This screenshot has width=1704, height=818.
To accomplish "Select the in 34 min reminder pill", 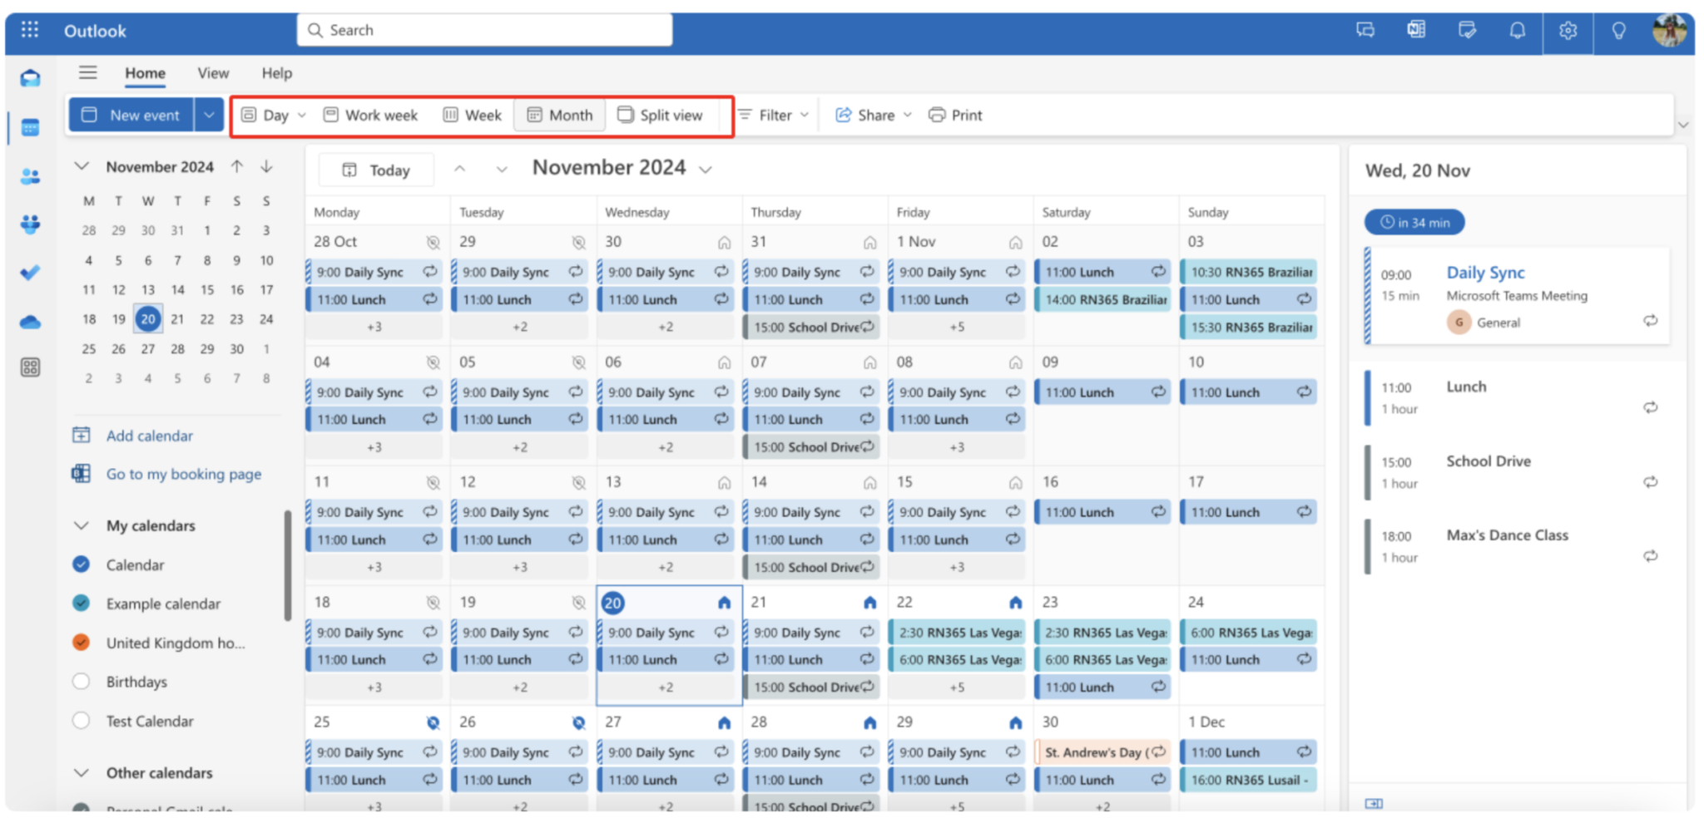I will click(x=1414, y=222).
